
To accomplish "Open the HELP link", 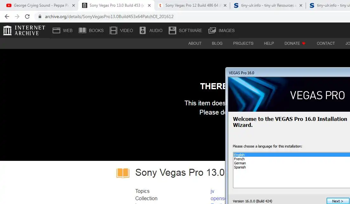I will (269, 43).
